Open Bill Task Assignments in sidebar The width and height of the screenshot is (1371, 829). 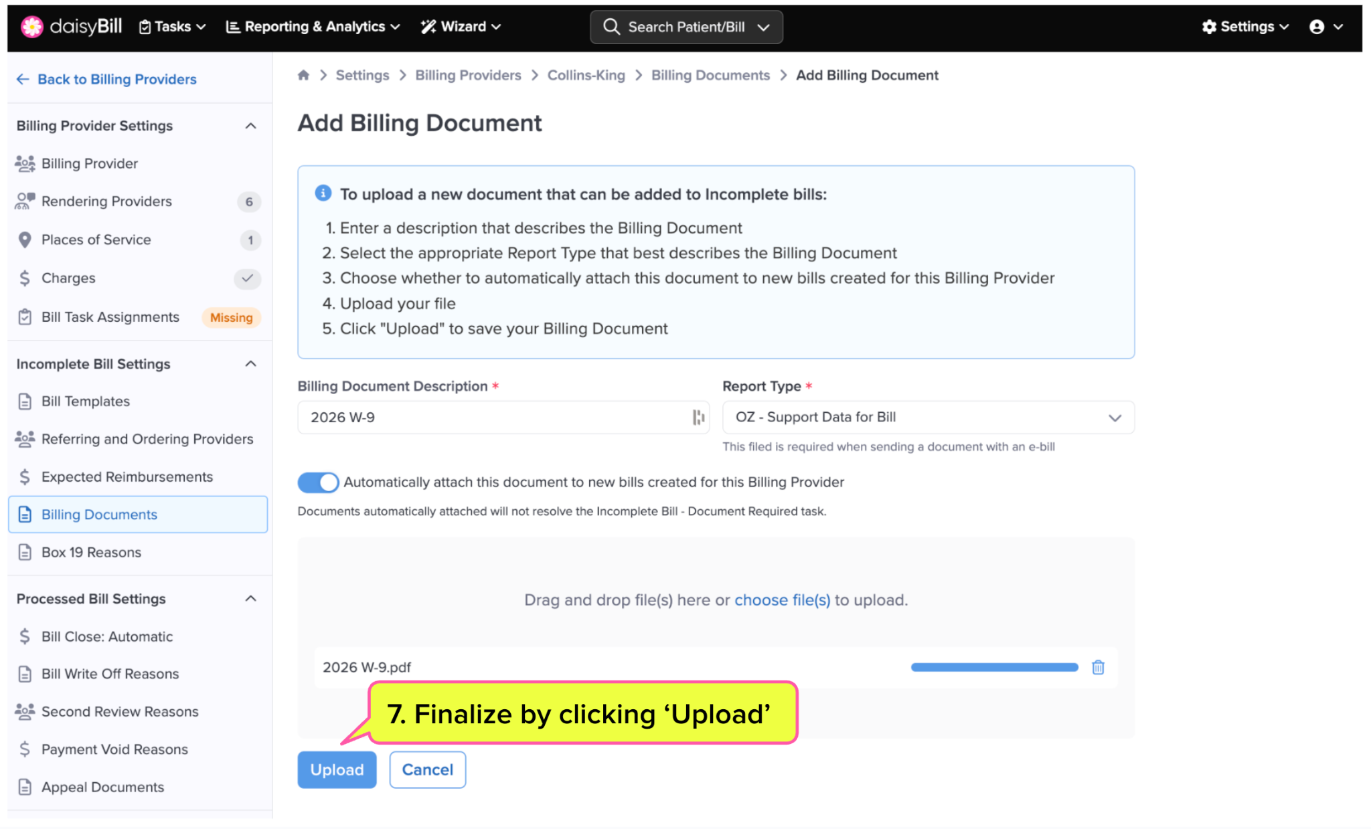pos(110,317)
